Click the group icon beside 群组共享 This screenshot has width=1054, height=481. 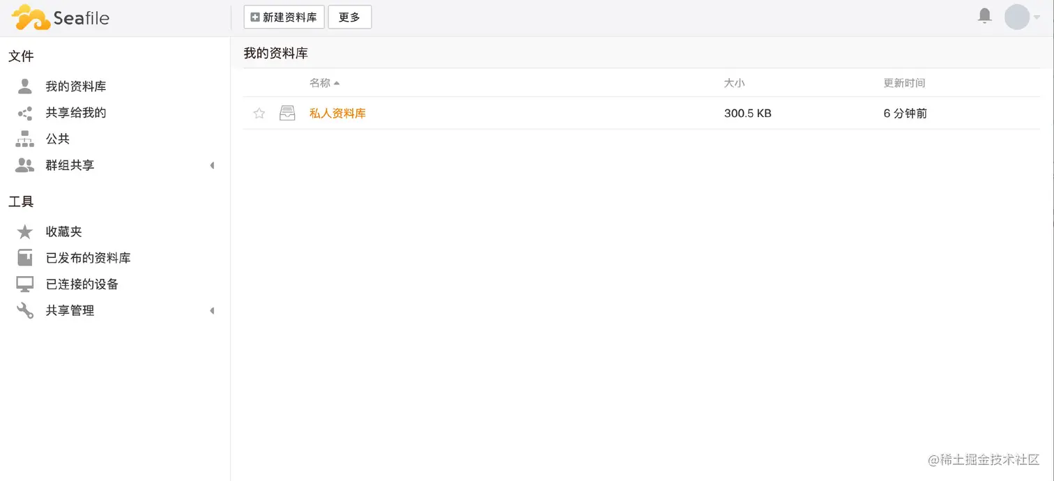(25, 166)
